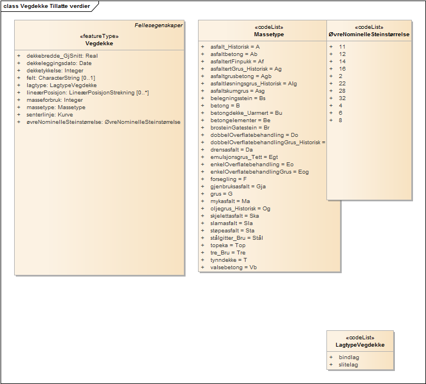The height and width of the screenshot is (384, 426).
Task: Click the valsebetong = Vb entry
Action: [233, 267]
